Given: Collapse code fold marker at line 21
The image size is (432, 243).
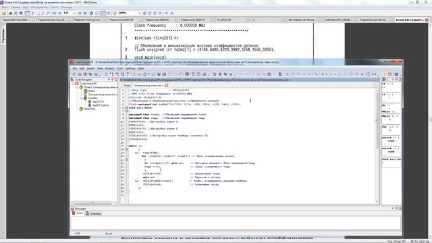Looking at the screenshot, I should (127, 159).
